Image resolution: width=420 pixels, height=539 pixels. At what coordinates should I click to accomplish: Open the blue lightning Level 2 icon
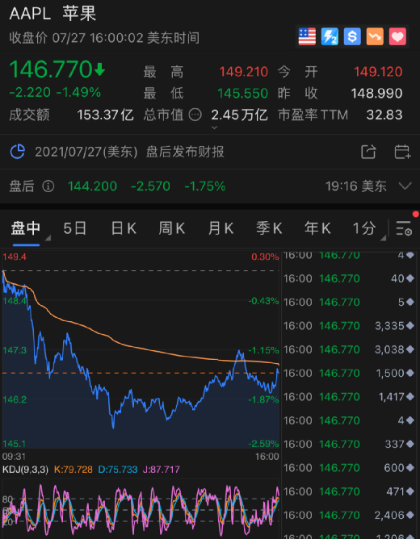pos(330,36)
